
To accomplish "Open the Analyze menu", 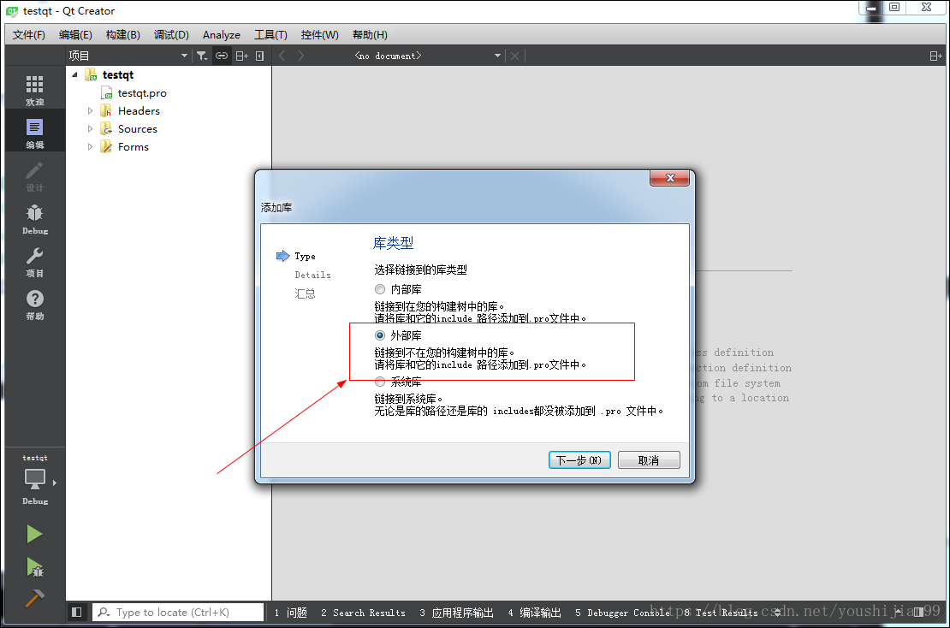I will coord(221,34).
